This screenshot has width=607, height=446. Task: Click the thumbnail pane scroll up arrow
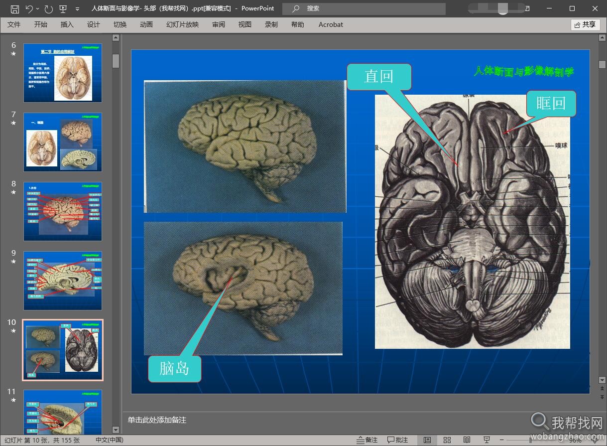pyautogui.click(x=116, y=38)
